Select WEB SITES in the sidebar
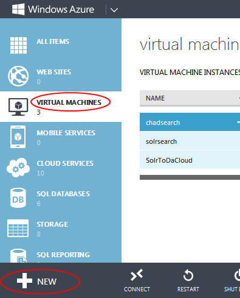This screenshot has width=240, height=298. [54, 72]
